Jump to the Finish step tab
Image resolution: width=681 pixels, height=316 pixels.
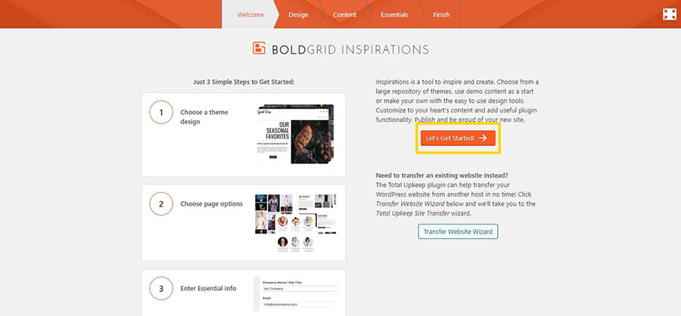pyautogui.click(x=441, y=14)
